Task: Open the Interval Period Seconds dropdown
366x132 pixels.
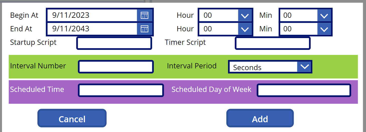Action: coord(304,67)
